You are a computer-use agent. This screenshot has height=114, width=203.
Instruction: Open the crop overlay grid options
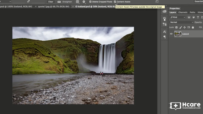point(77,2)
